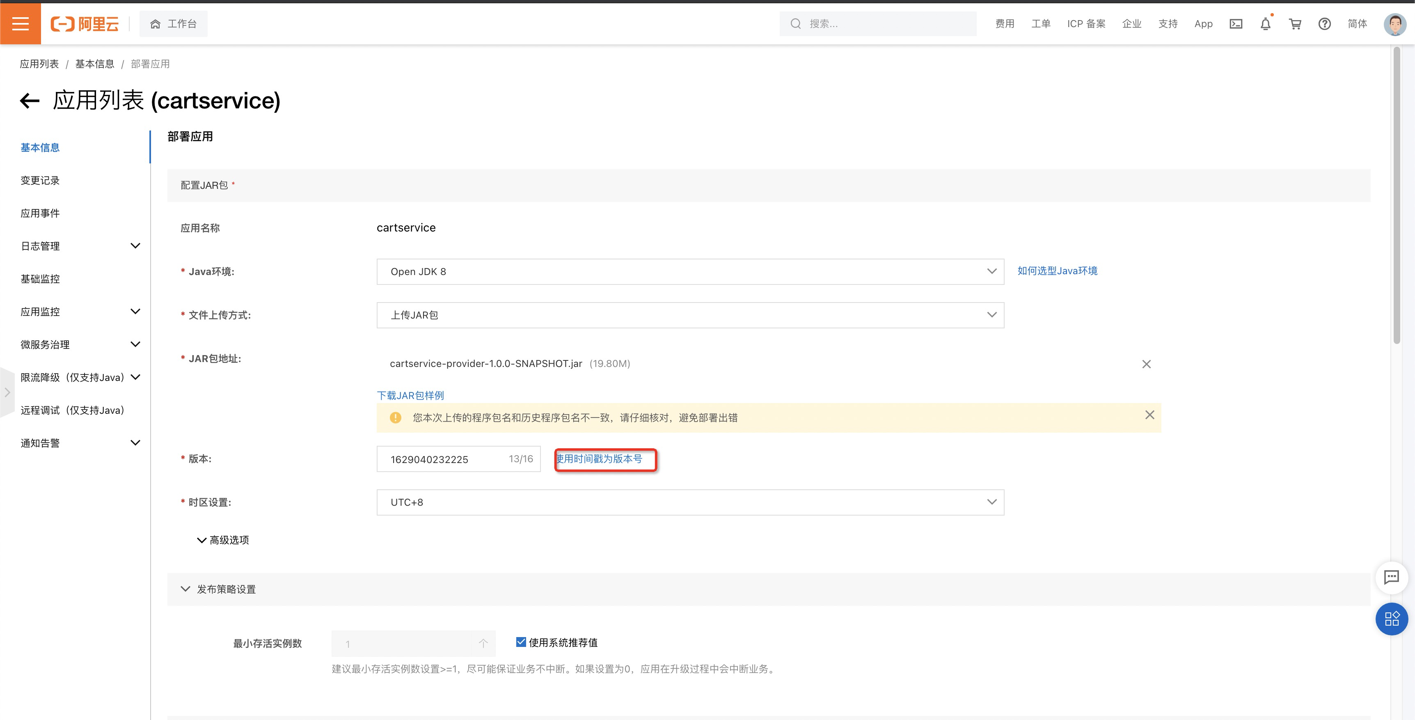Click the home icon in the workbench button
1415x720 pixels.
(x=156, y=24)
